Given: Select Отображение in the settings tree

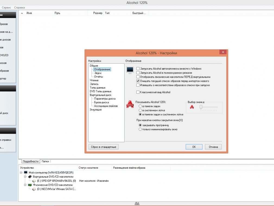Looking at the screenshot, I should tap(102, 69).
